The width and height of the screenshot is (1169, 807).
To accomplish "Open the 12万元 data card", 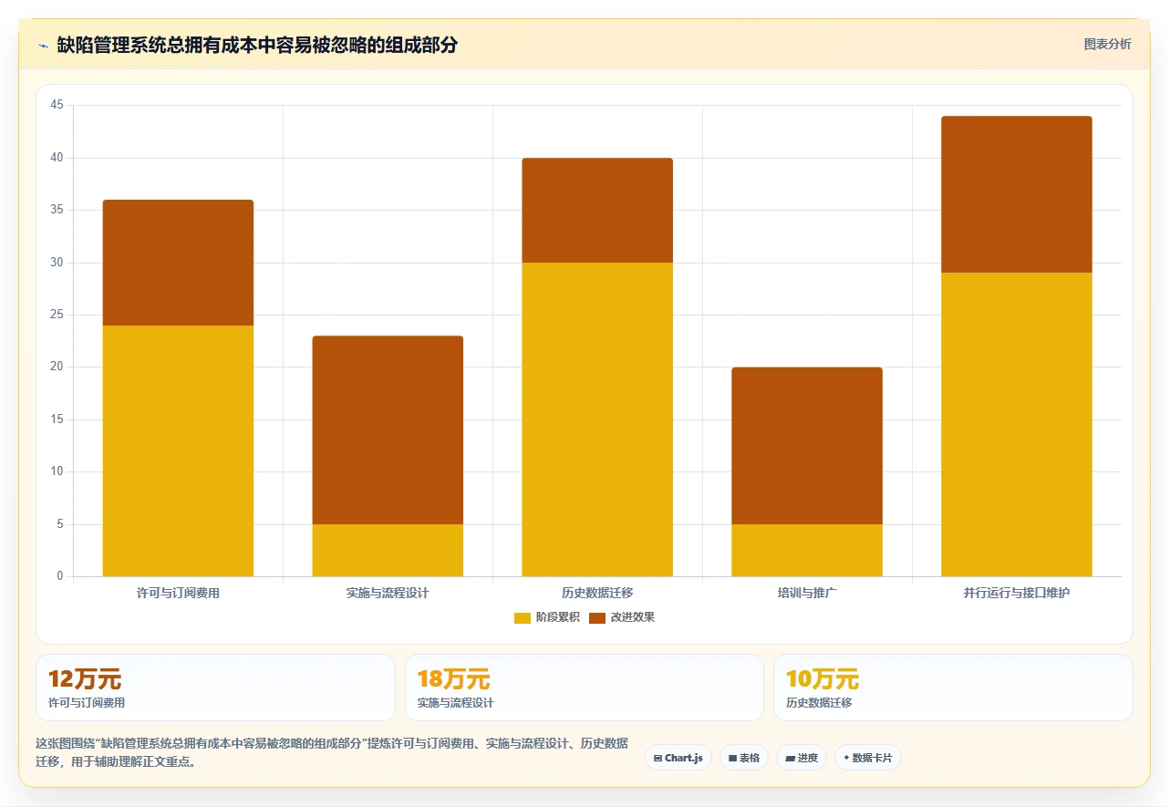I will tap(215, 688).
